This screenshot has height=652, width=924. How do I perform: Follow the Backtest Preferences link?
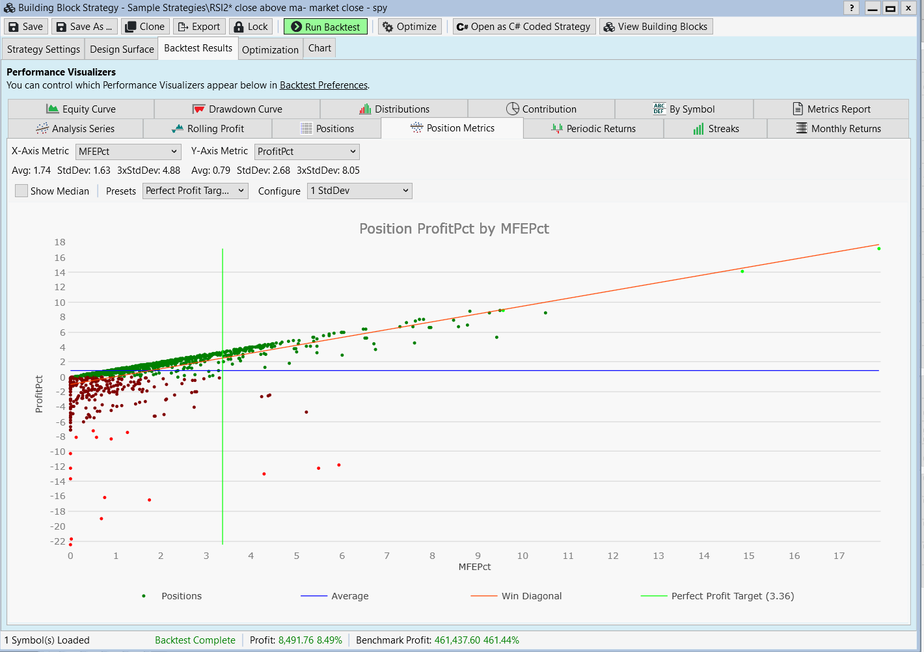323,85
